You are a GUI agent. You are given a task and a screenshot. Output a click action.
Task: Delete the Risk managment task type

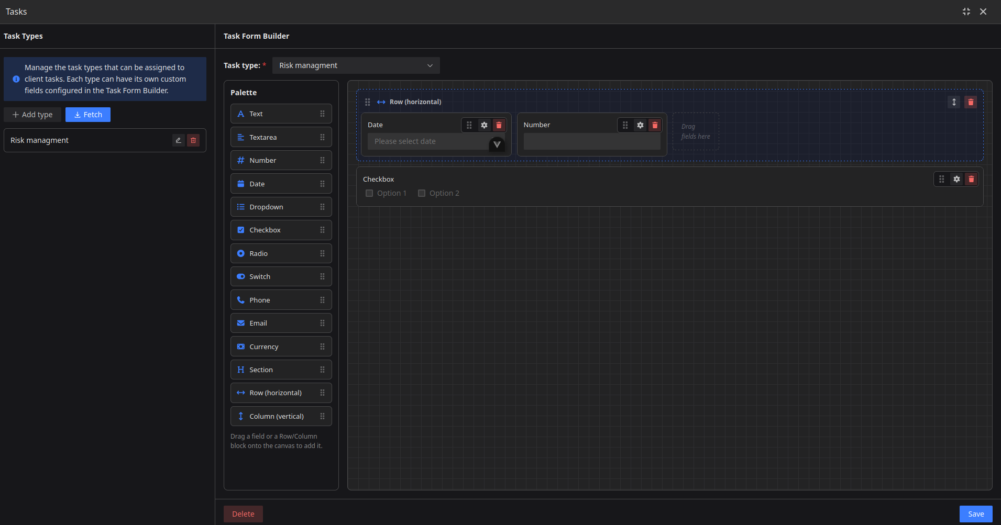tap(193, 140)
